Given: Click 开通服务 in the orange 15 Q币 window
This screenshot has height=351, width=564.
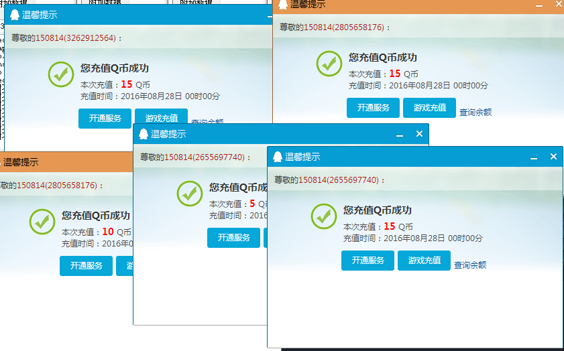Looking at the screenshot, I should point(373,107).
